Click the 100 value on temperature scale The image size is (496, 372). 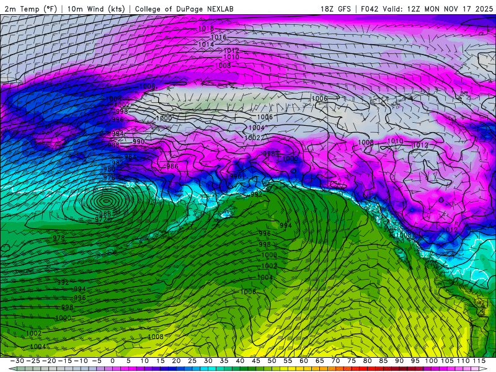tap(431, 361)
